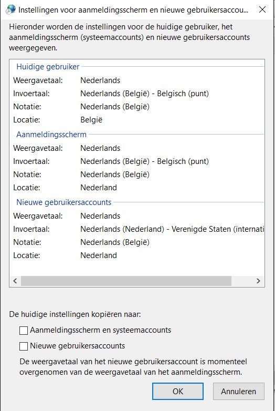Click the Weergavetaal label under Huidige gebruiker
Image resolution: width=275 pixels, height=411 pixels.
[x=38, y=80]
